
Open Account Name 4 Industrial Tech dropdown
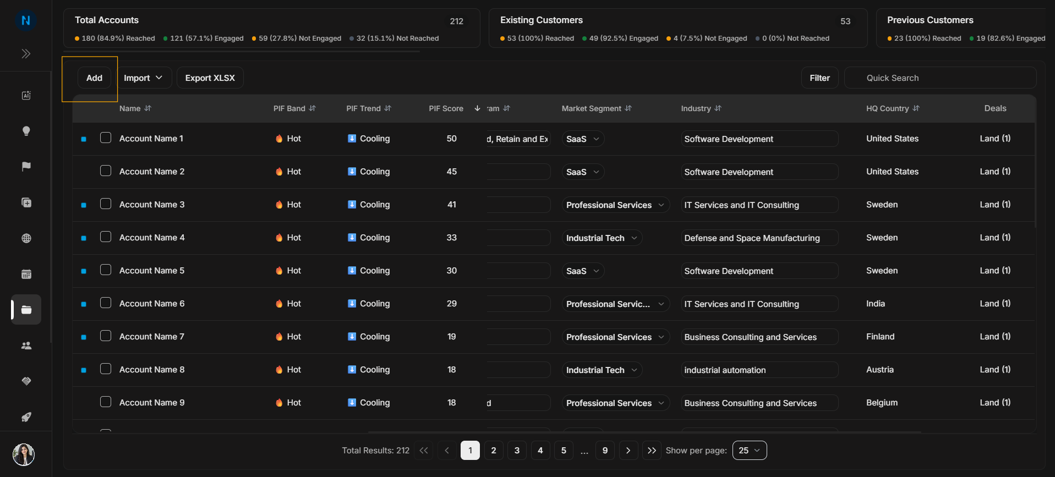click(602, 238)
